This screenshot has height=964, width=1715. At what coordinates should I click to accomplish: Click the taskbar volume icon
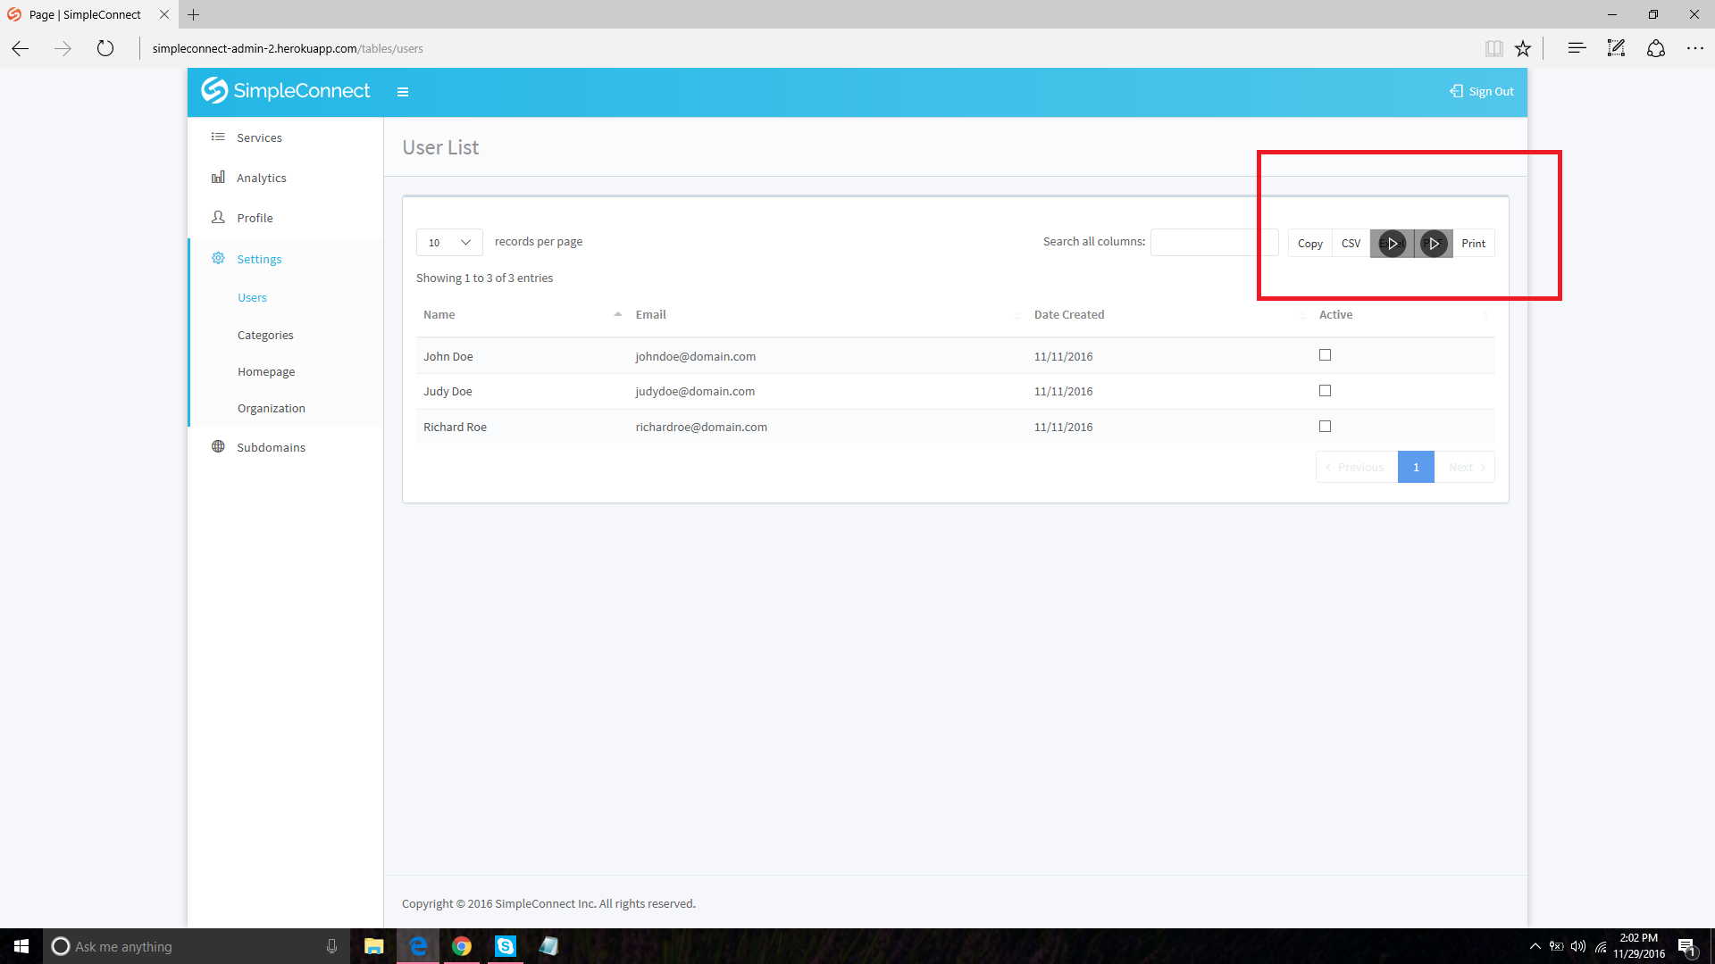1578,946
